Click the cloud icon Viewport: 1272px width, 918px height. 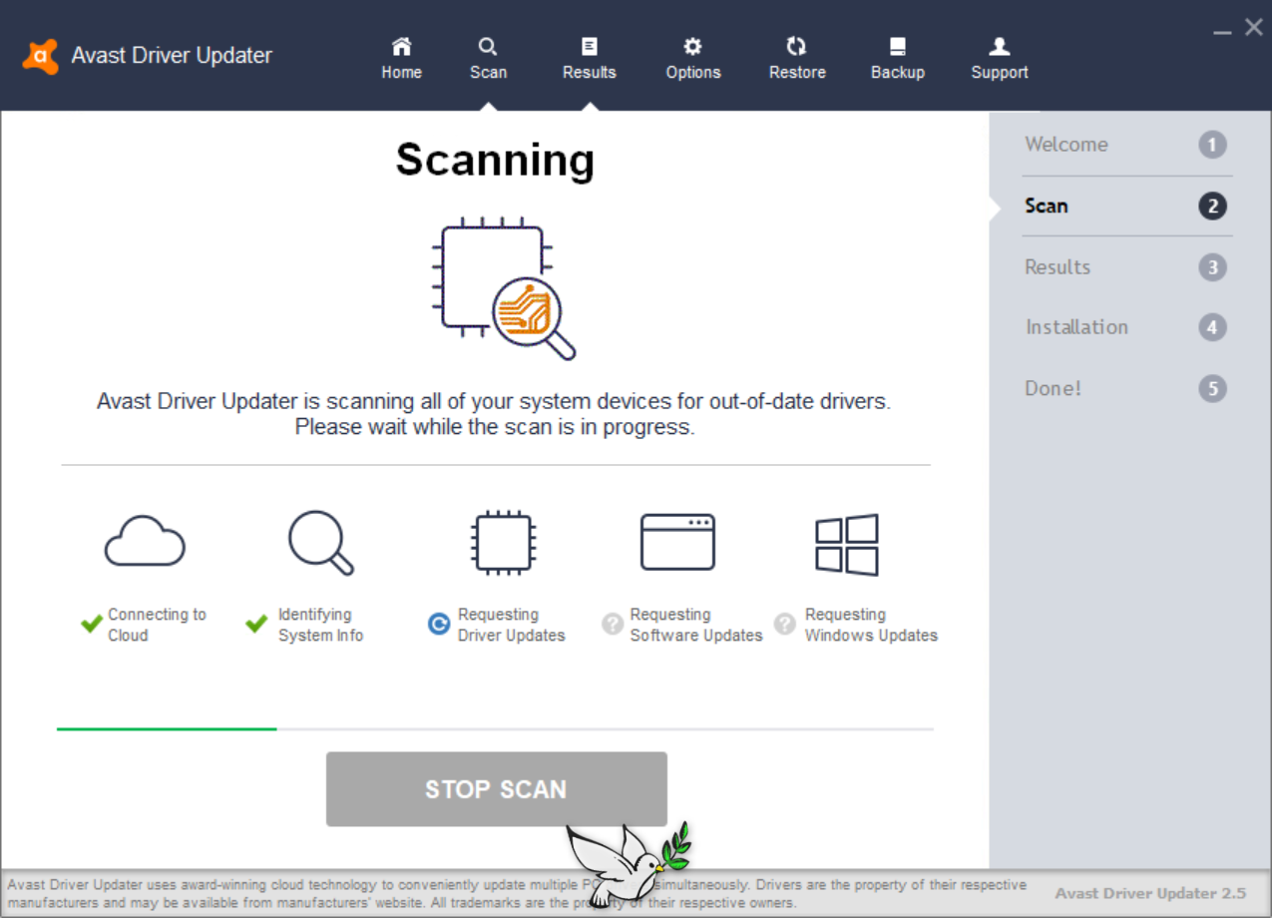[145, 542]
